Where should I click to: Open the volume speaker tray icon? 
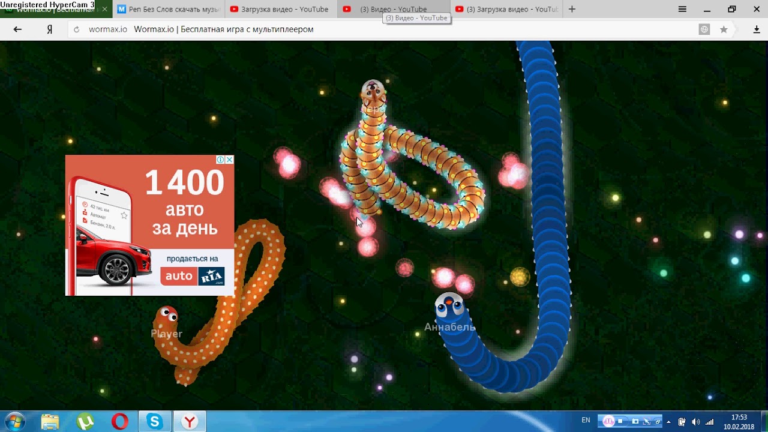click(696, 421)
